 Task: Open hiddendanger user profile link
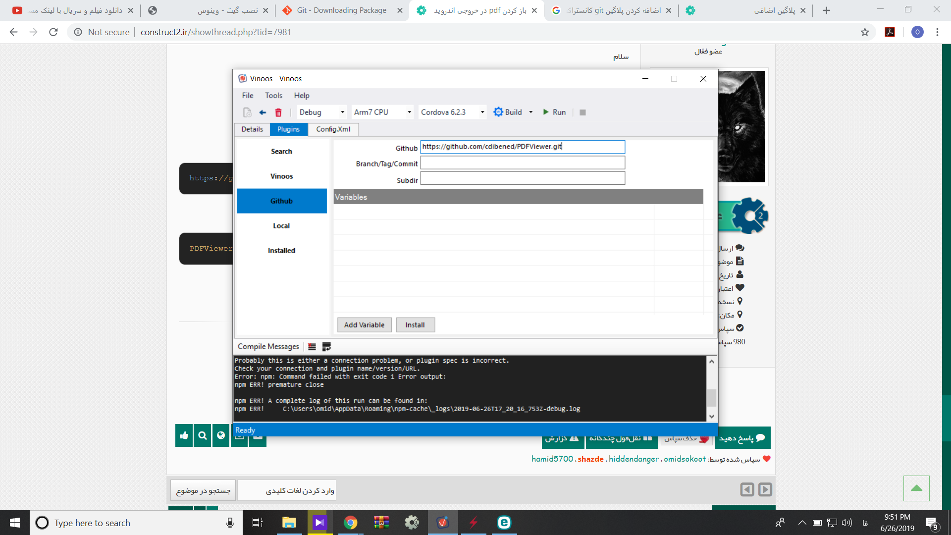634,459
